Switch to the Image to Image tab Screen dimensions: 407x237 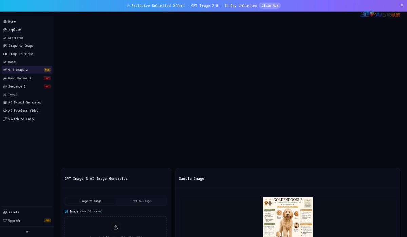click(x=91, y=201)
